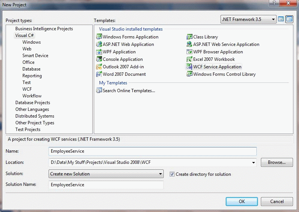This screenshot has height=212, width=299.
Task: Click the Name field containing EmployeeService
Action: click(152, 151)
